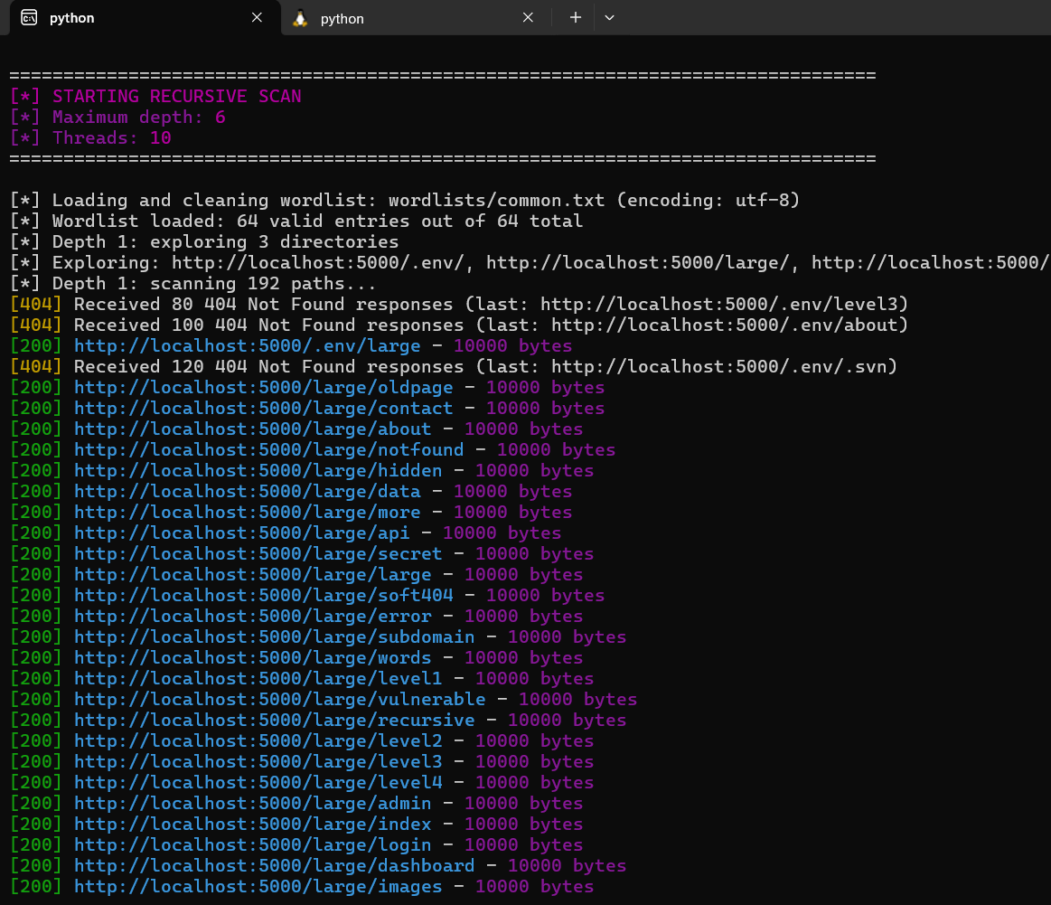
Task: Open link http://localhost:5000/large/data
Action: coord(248,492)
